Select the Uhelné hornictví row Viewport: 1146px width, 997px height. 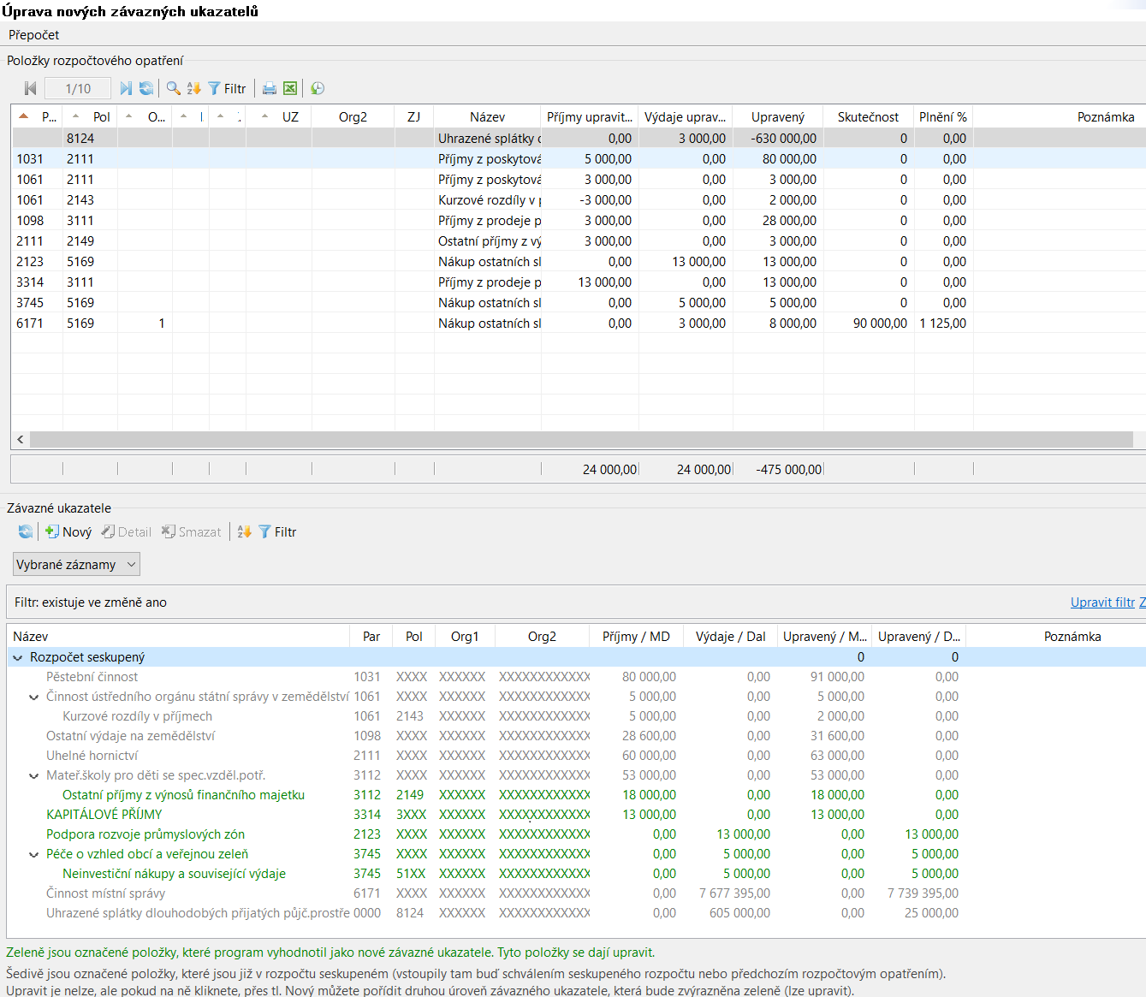(x=576, y=756)
